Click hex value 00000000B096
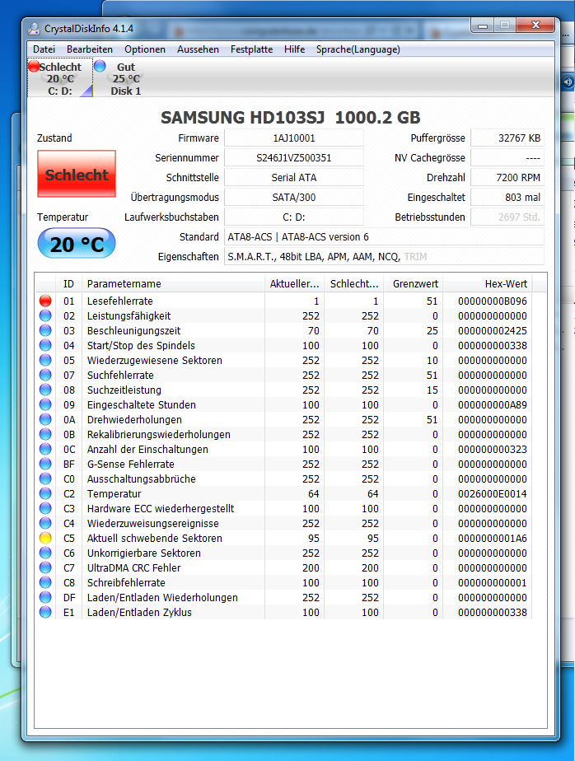 493,301
